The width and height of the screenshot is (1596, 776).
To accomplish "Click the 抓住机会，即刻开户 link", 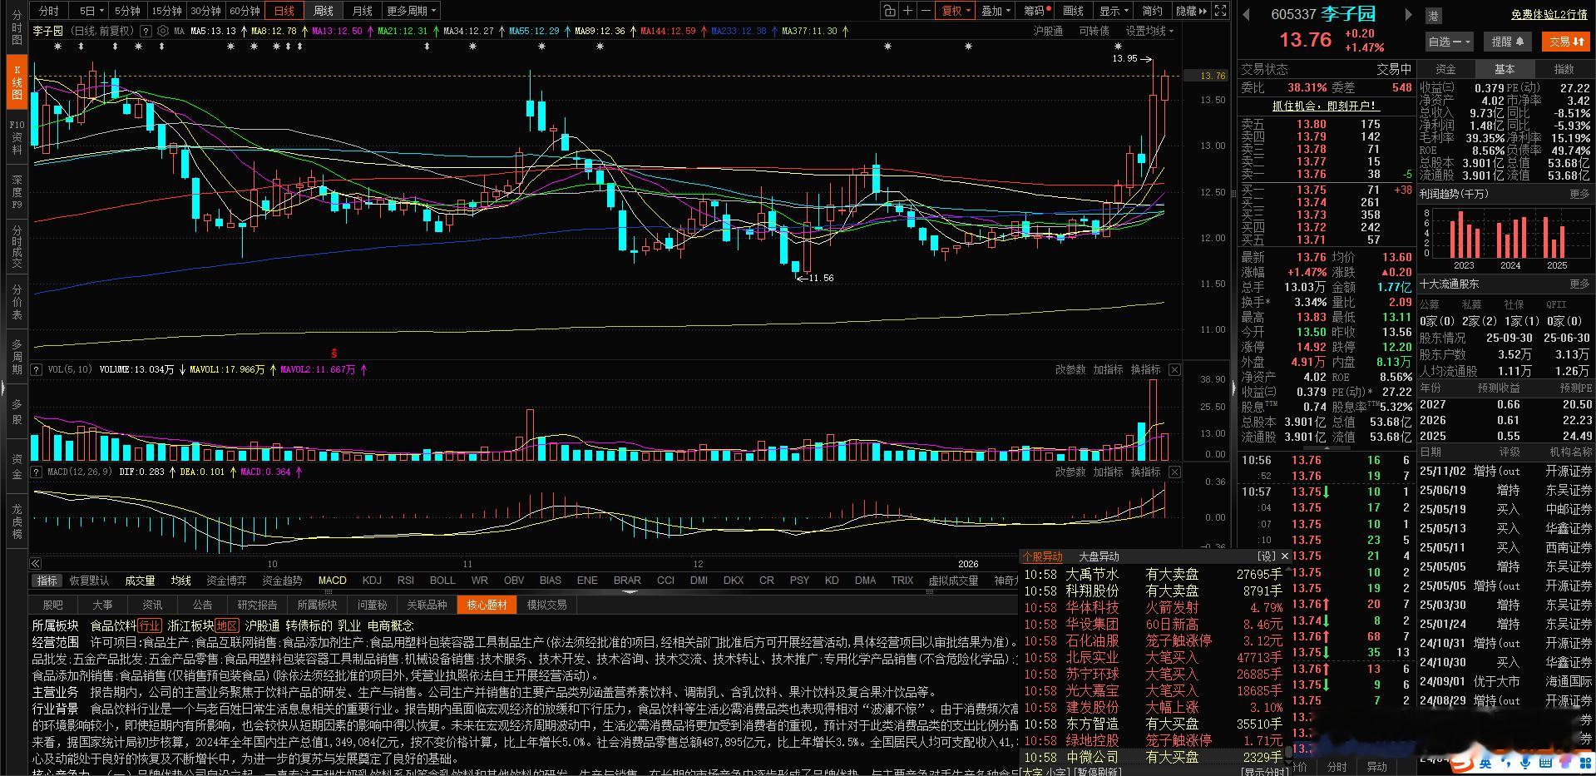I will click(x=1326, y=106).
